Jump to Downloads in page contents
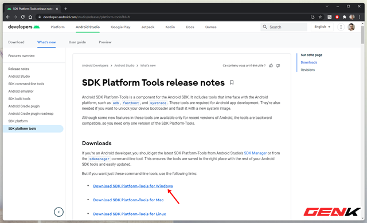 tap(309, 62)
